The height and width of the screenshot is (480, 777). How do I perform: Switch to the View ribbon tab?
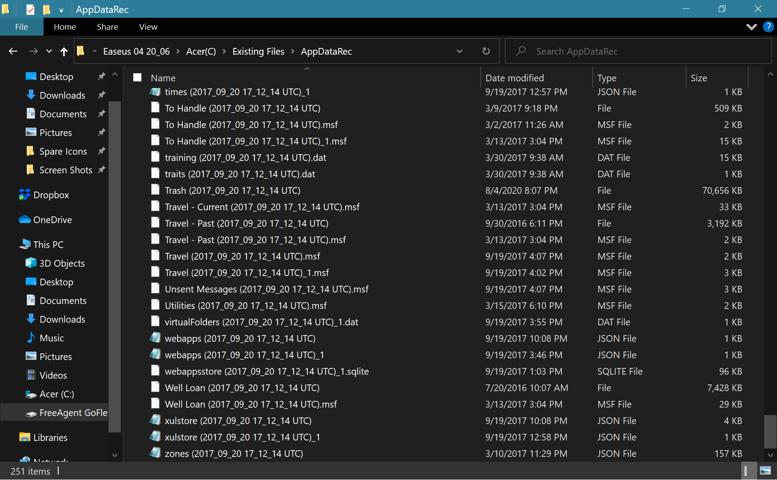[148, 27]
